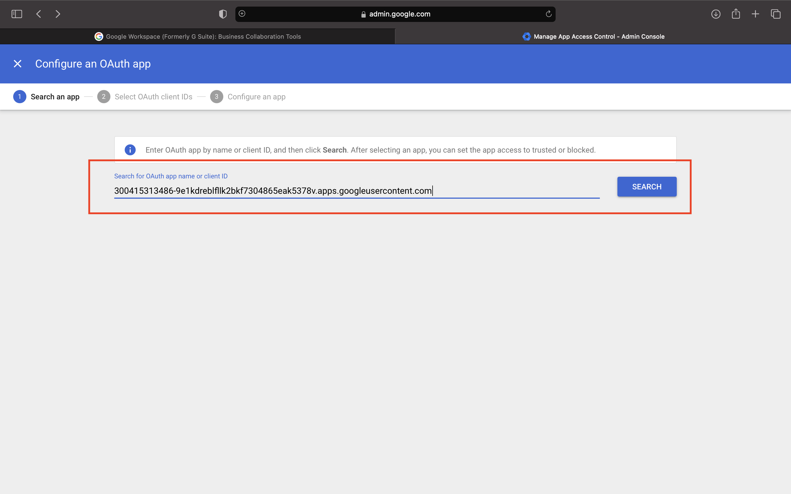Show the tab overview icon
This screenshot has width=791, height=494.
[776, 14]
